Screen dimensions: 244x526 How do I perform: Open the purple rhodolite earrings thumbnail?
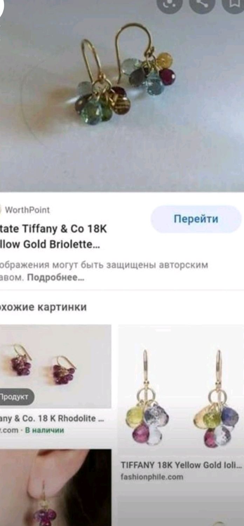tap(55, 366)
